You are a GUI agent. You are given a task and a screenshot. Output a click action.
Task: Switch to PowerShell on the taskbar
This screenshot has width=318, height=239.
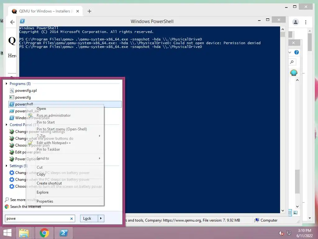click(x=64, y=233)
